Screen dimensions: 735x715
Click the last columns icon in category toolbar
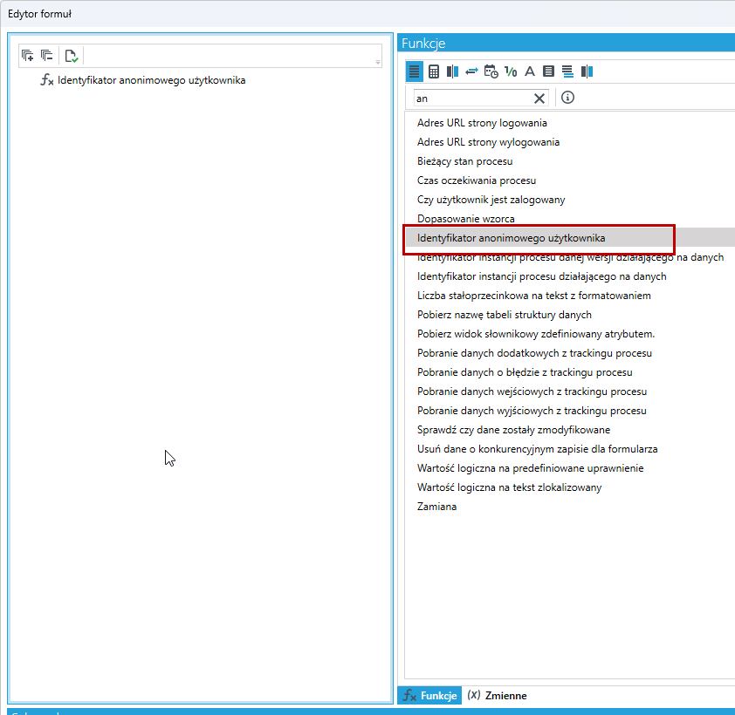point(587,71)
